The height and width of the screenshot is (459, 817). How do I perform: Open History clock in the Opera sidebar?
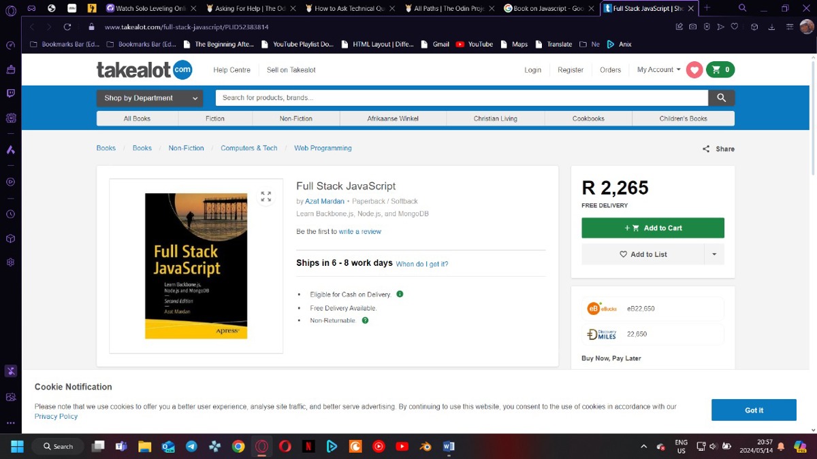10,214
